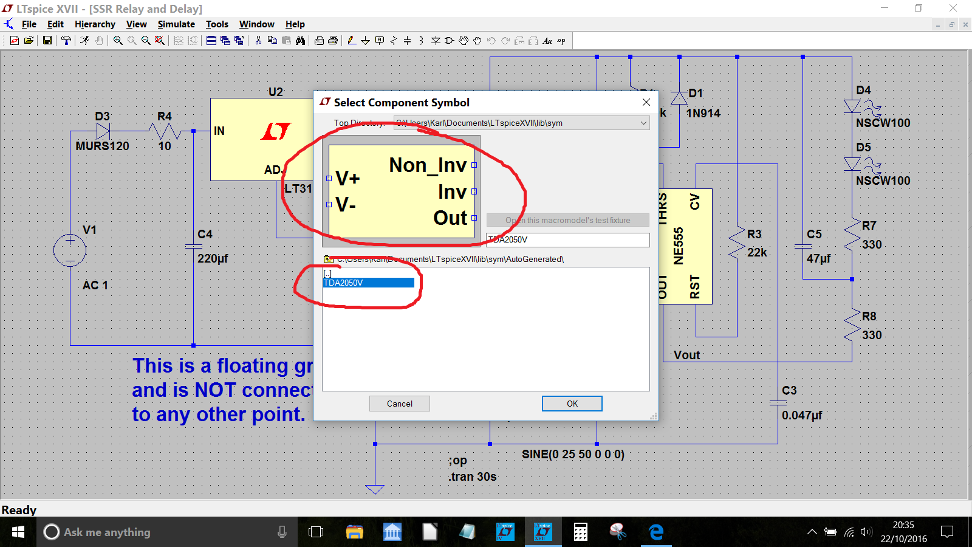Tile windows horizontally with the toolbar icon
The image size is (972, 547).
click(211, 41)
